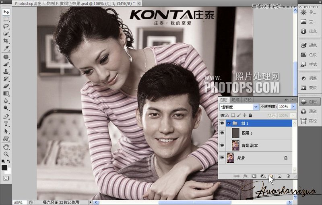The width and height of the screenshot is (322, 205).
Task: Create a new layer
Action: (x=279, y=176)
